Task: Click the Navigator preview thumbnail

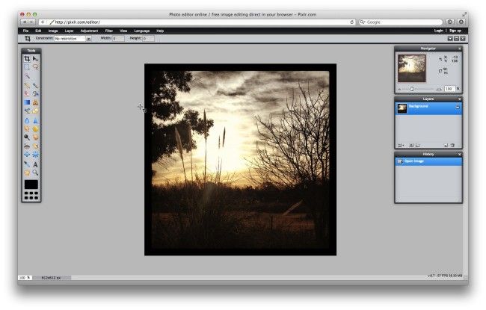Action: [412, 68]
